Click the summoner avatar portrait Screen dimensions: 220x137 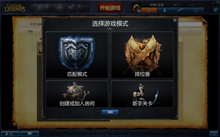[136, 8]
